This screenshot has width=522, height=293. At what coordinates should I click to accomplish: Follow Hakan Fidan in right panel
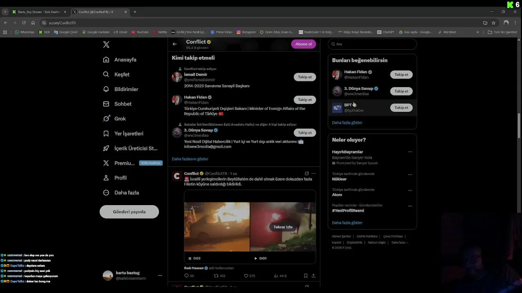point(401,74)
